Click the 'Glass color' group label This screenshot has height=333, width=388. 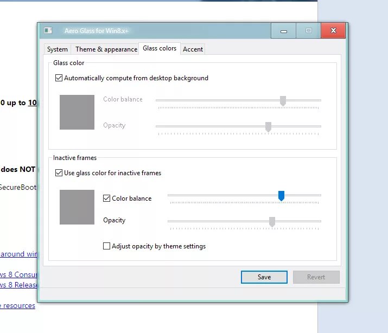(69, 63)
